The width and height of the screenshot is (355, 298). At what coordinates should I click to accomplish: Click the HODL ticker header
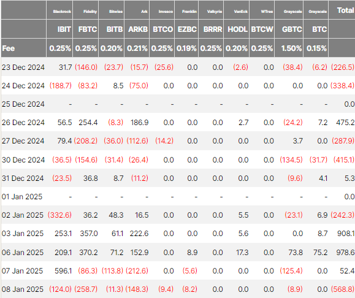237,29
